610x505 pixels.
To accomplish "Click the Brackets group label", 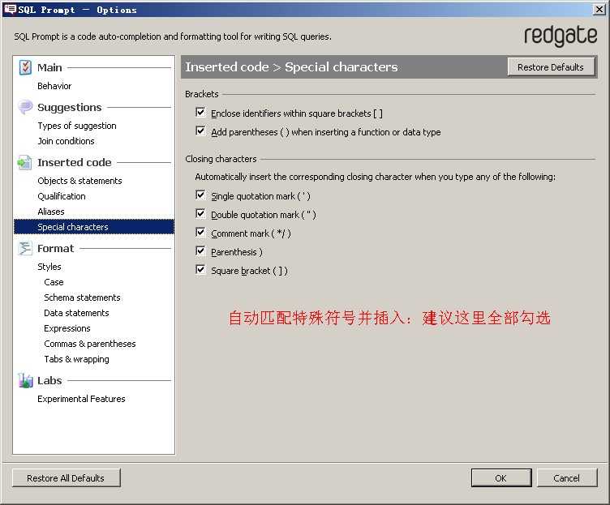I will pos(201,94).
